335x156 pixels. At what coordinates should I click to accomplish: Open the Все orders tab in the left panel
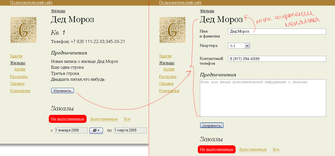(127, 119)
